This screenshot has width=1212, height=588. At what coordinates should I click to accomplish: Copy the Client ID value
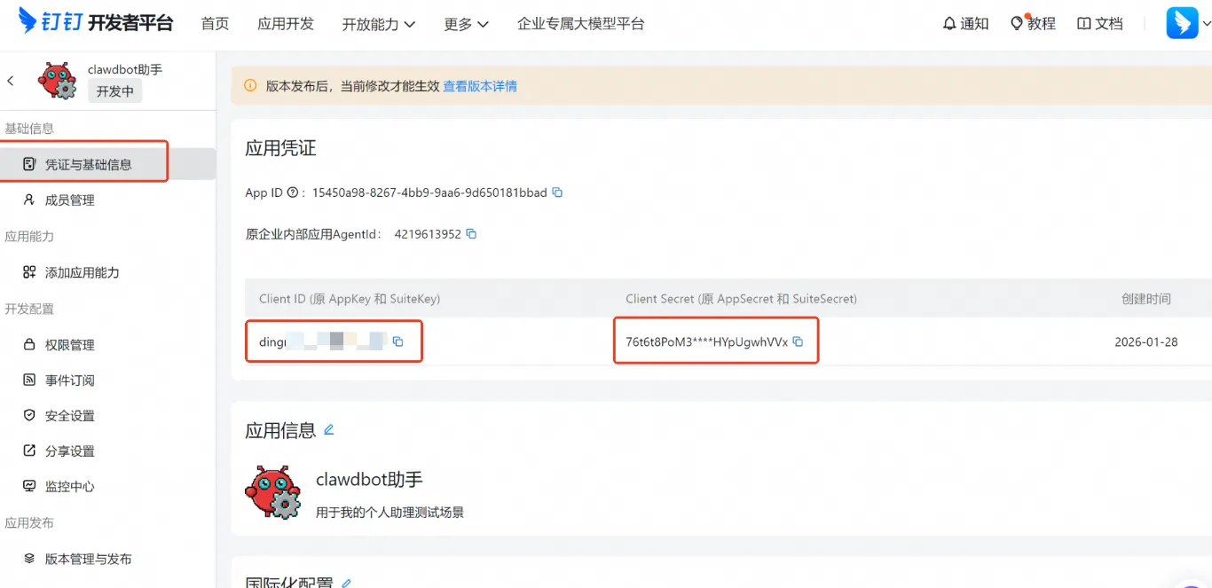click(x=397, y=341)
